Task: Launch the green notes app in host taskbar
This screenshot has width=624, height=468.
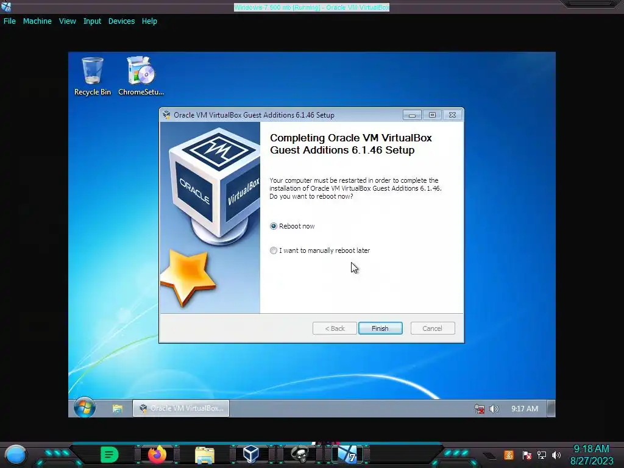Action: click(x=109, y=455)
